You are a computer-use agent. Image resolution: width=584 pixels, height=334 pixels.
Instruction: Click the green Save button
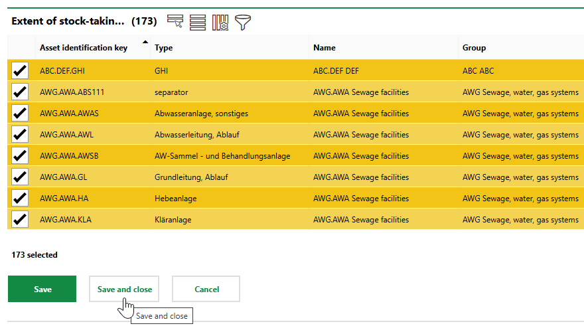[42, 289]
